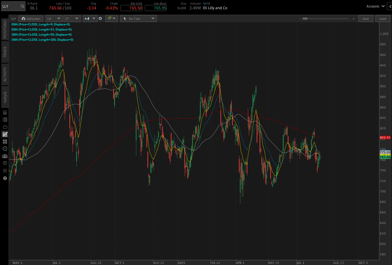Click the APR 1 date axis label

(240, 263)
